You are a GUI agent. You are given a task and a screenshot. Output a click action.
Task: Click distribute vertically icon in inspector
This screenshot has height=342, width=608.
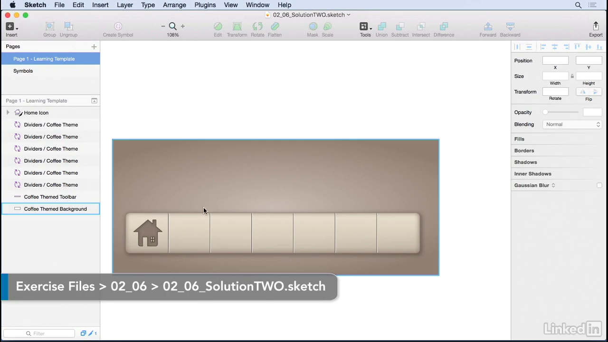tap(529, 47)
